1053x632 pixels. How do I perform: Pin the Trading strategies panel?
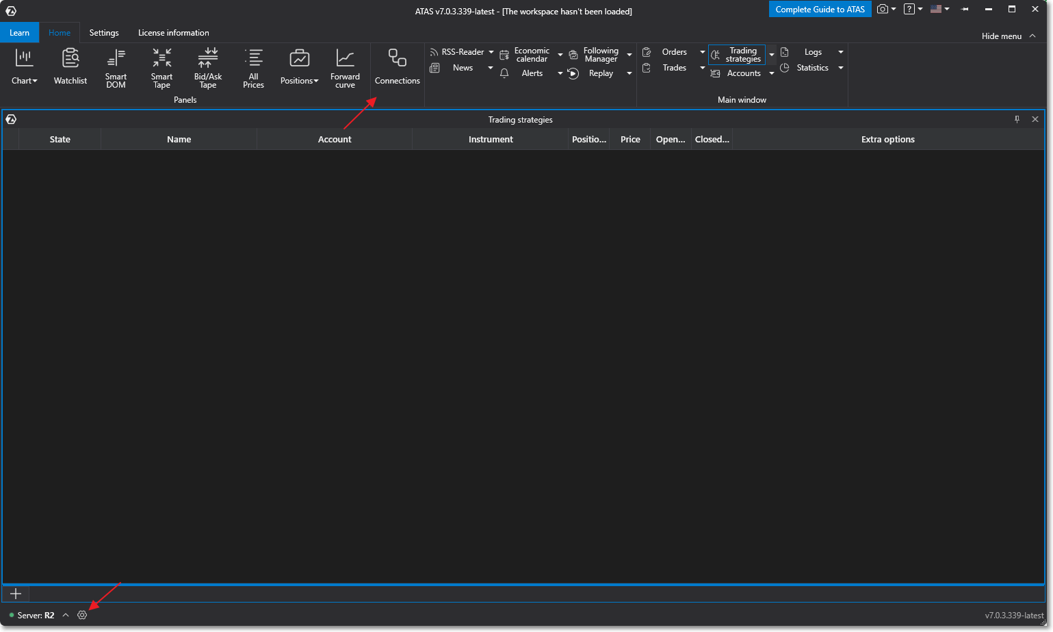pos(1017,119)
